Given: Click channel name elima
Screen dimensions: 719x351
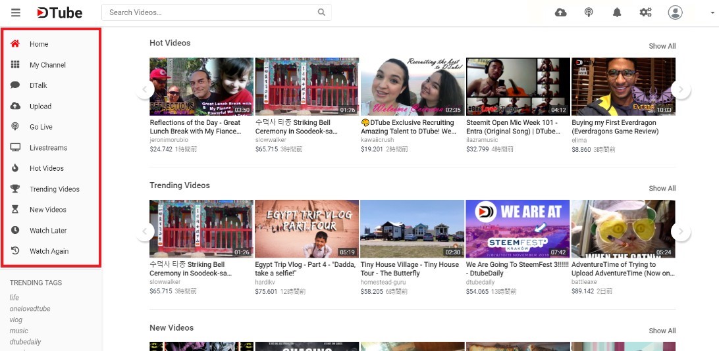Looking at the screenshot, I should click(579, 139).
